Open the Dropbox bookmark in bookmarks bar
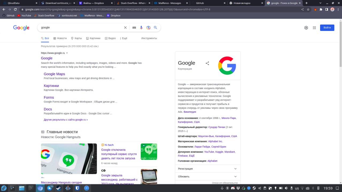The width and height of the screenshot is (342, 192). coord(114,15)
